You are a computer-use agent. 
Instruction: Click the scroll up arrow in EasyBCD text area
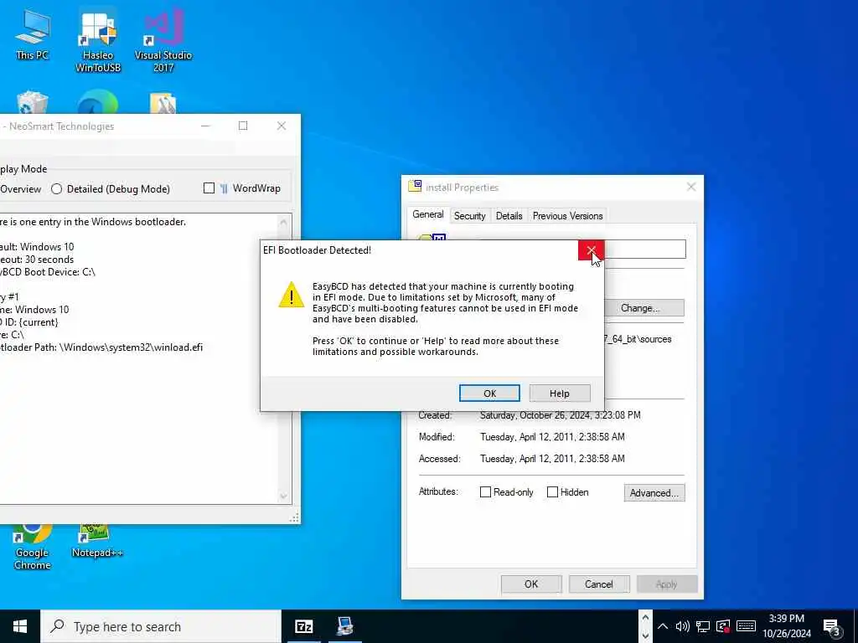(x=283, y=222)
